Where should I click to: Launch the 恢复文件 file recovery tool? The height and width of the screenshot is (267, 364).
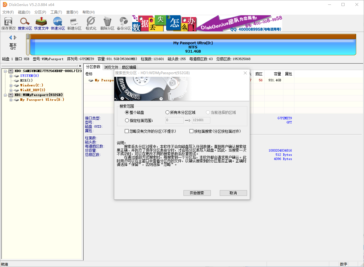41,24
